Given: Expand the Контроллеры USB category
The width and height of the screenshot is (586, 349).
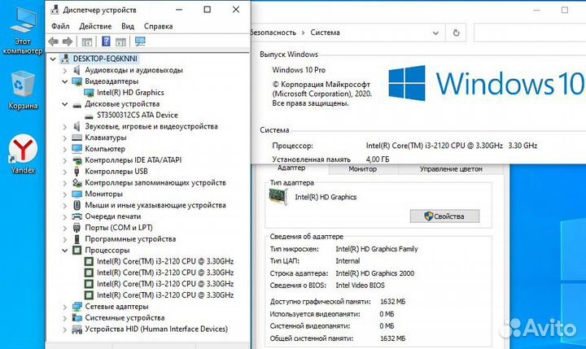Looking at the screenshot, I should pos(64,172).
